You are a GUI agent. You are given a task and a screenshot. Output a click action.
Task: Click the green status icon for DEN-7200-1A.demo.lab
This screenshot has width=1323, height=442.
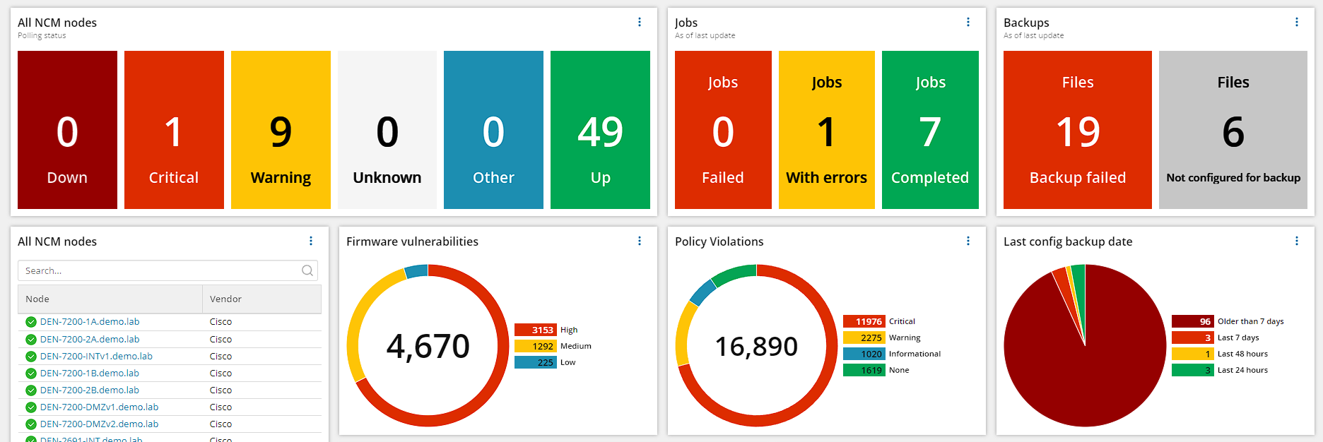pyautogui.click(x=31, y=322)
